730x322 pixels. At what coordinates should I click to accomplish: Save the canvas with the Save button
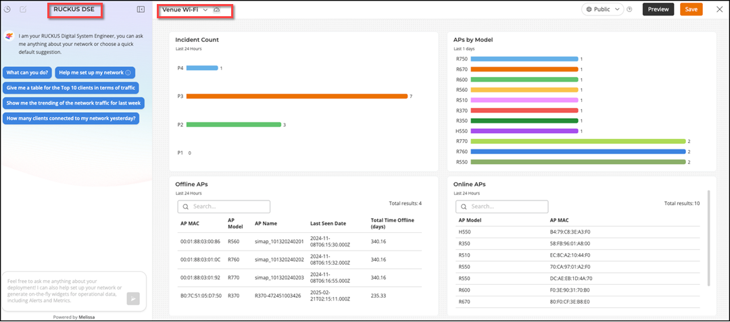coord(691,9)
